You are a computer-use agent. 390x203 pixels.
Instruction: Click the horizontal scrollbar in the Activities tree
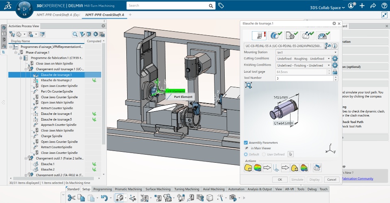pyautogui.click(x=54, y=178)
